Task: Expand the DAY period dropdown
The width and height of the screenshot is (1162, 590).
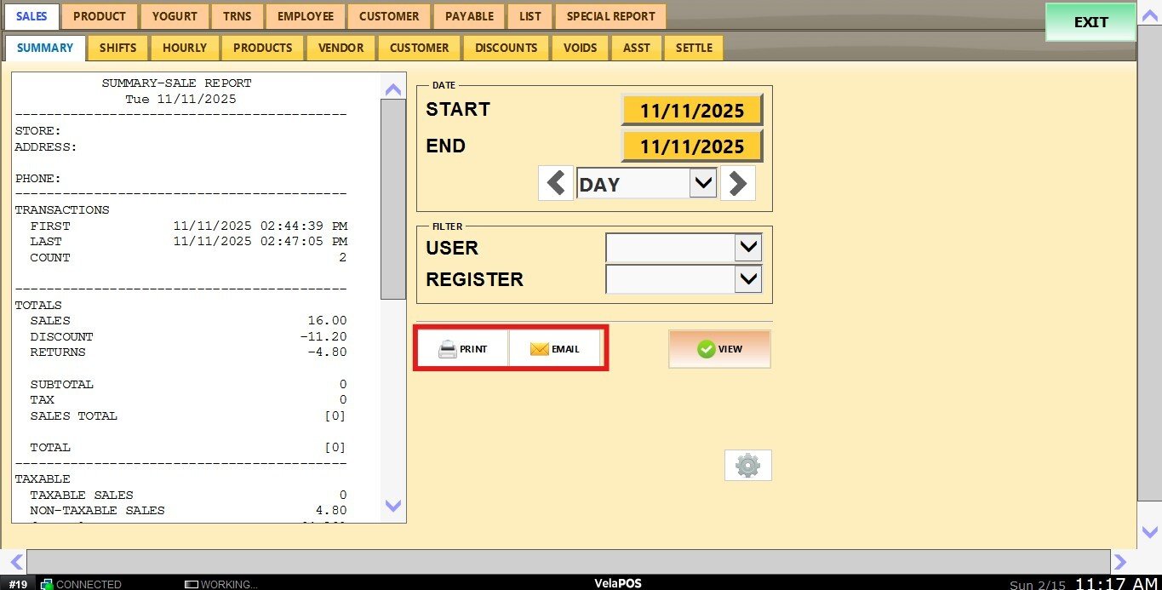Action: pos(702,183)
